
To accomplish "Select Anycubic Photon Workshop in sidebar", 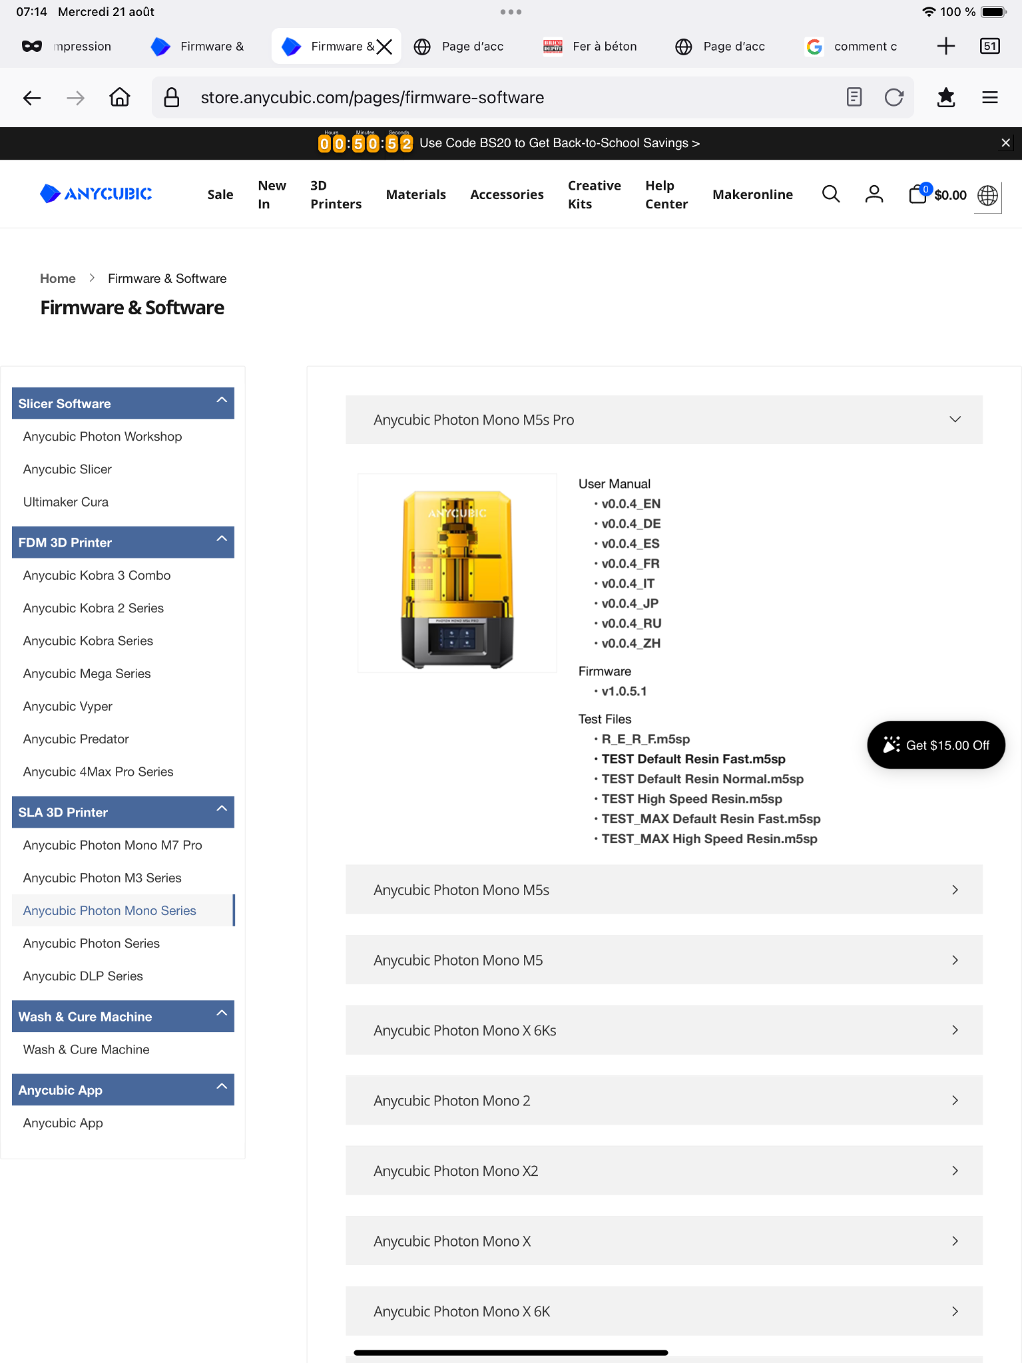I will point(103,437).
